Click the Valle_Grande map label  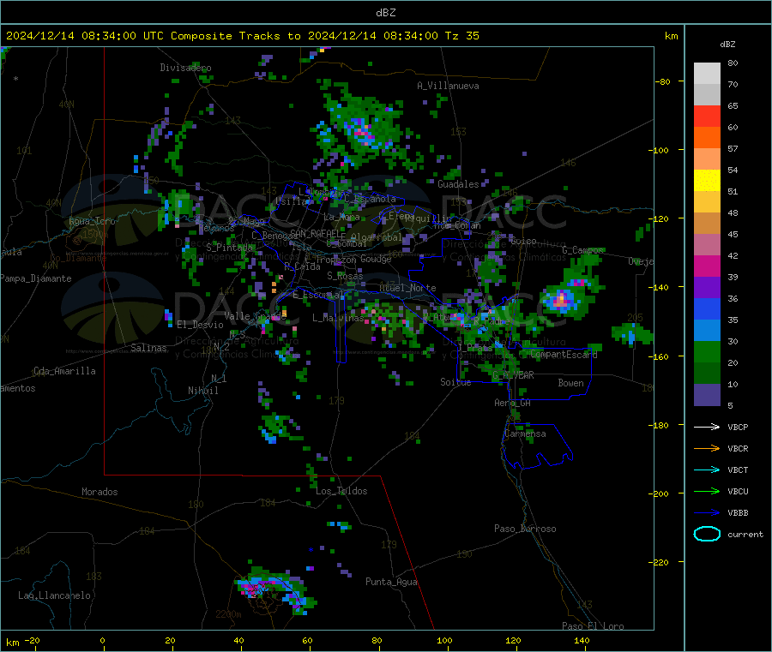point(255,315)
